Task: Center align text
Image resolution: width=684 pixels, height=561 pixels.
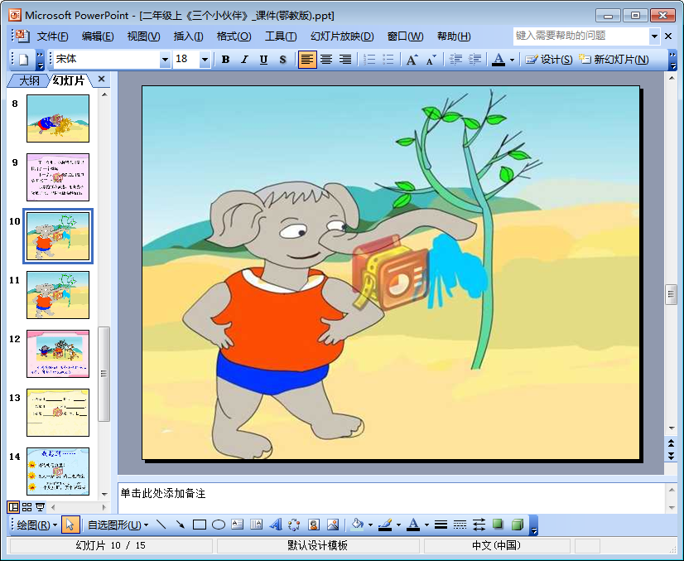Action: (x=326, y=60)
